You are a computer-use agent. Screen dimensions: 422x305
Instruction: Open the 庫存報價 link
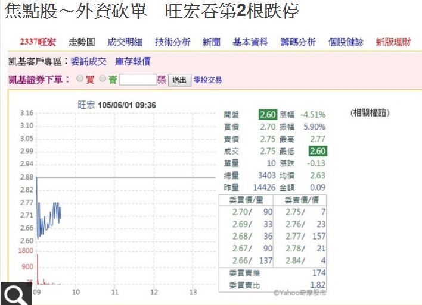click(133, 61)
